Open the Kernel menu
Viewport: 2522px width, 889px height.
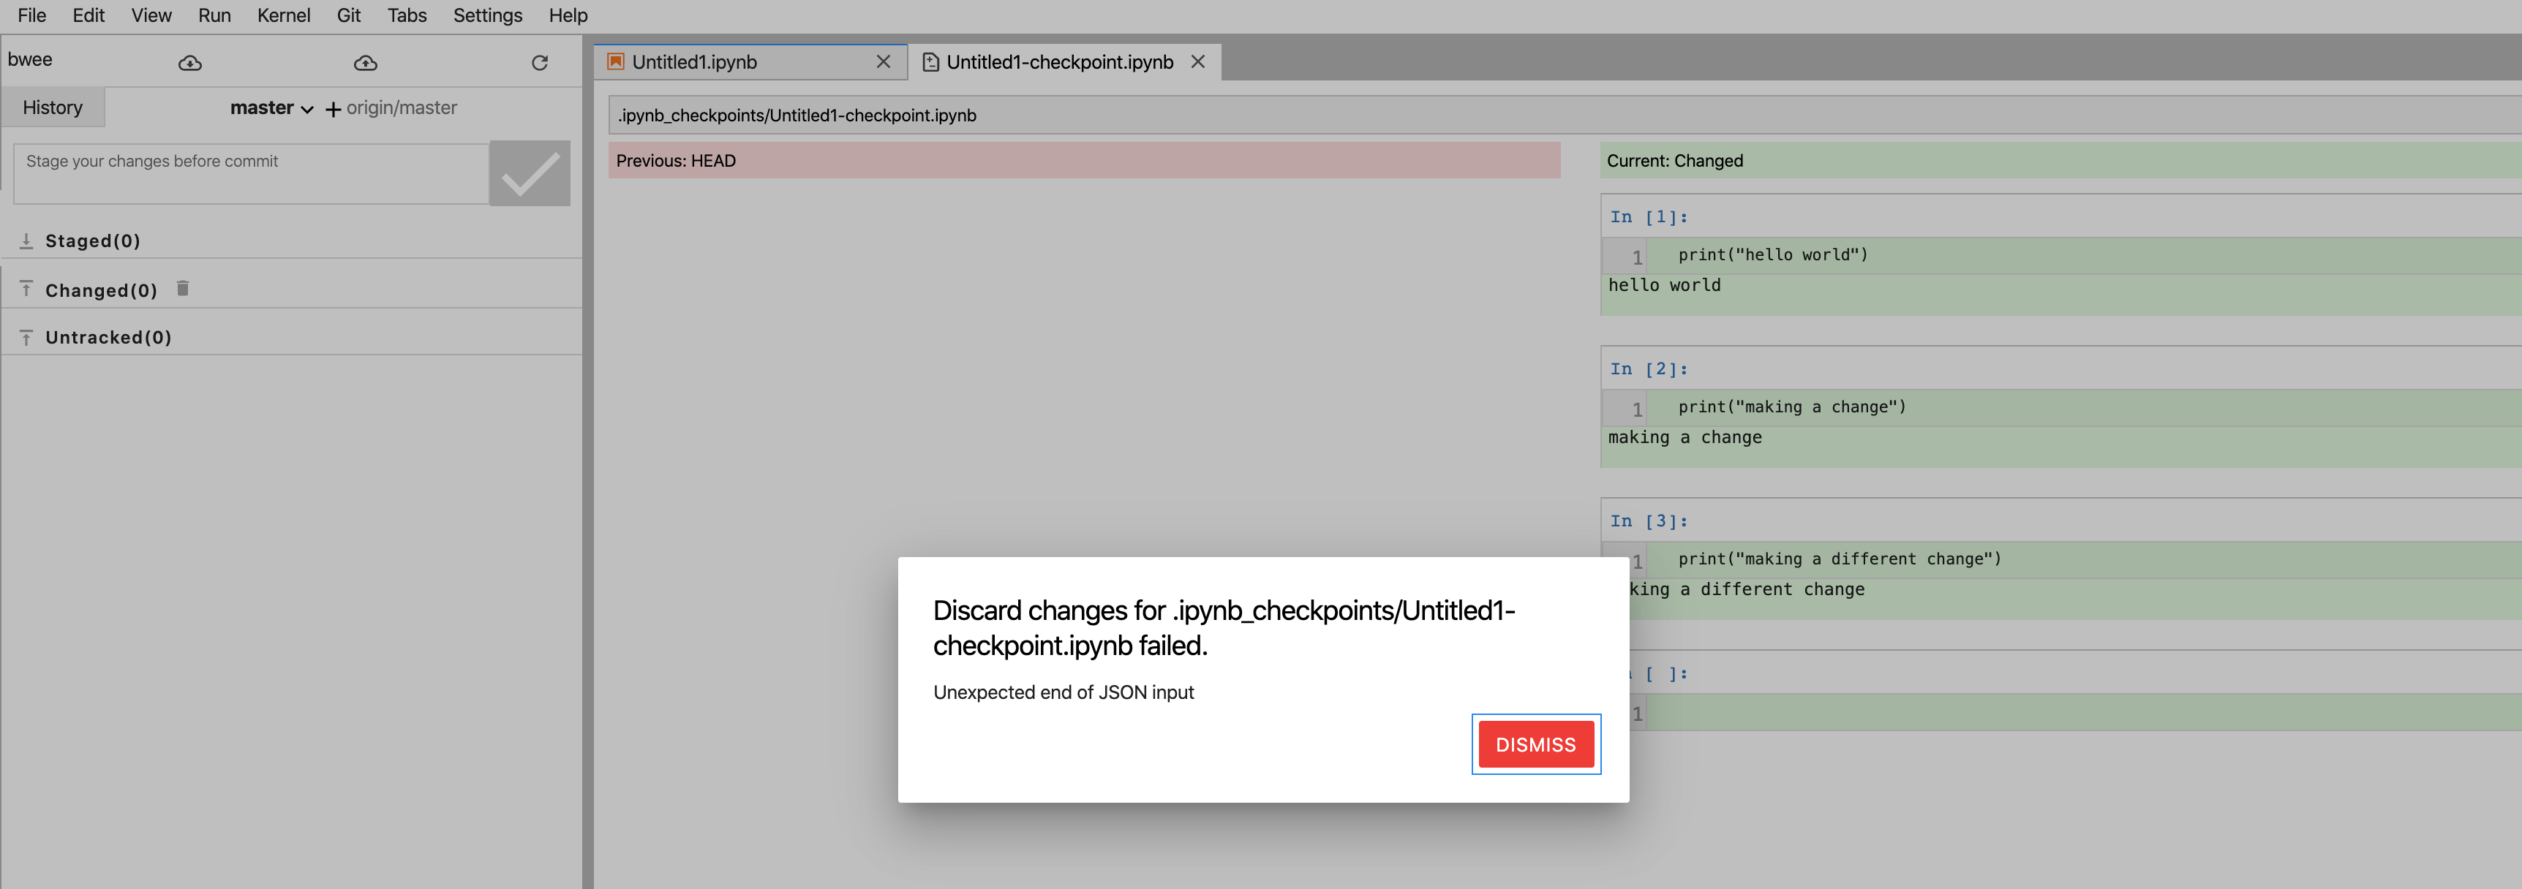284,15
